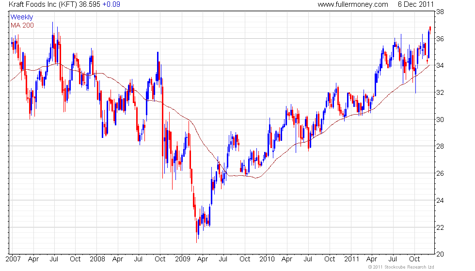Screen dimensions: 475x271
Task: Click the Kraft Foods Inc (KFT) chart title
Action: pos(43,4)
